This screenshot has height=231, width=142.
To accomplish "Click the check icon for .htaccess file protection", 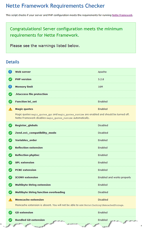I will click(x=10, y=94).
